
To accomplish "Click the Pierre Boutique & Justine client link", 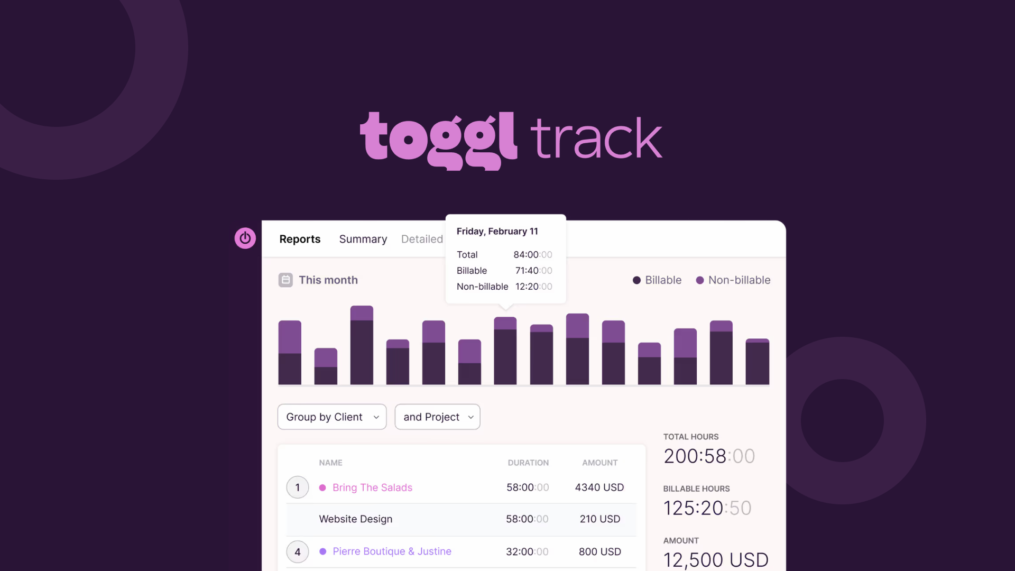I will coord(392,551).
